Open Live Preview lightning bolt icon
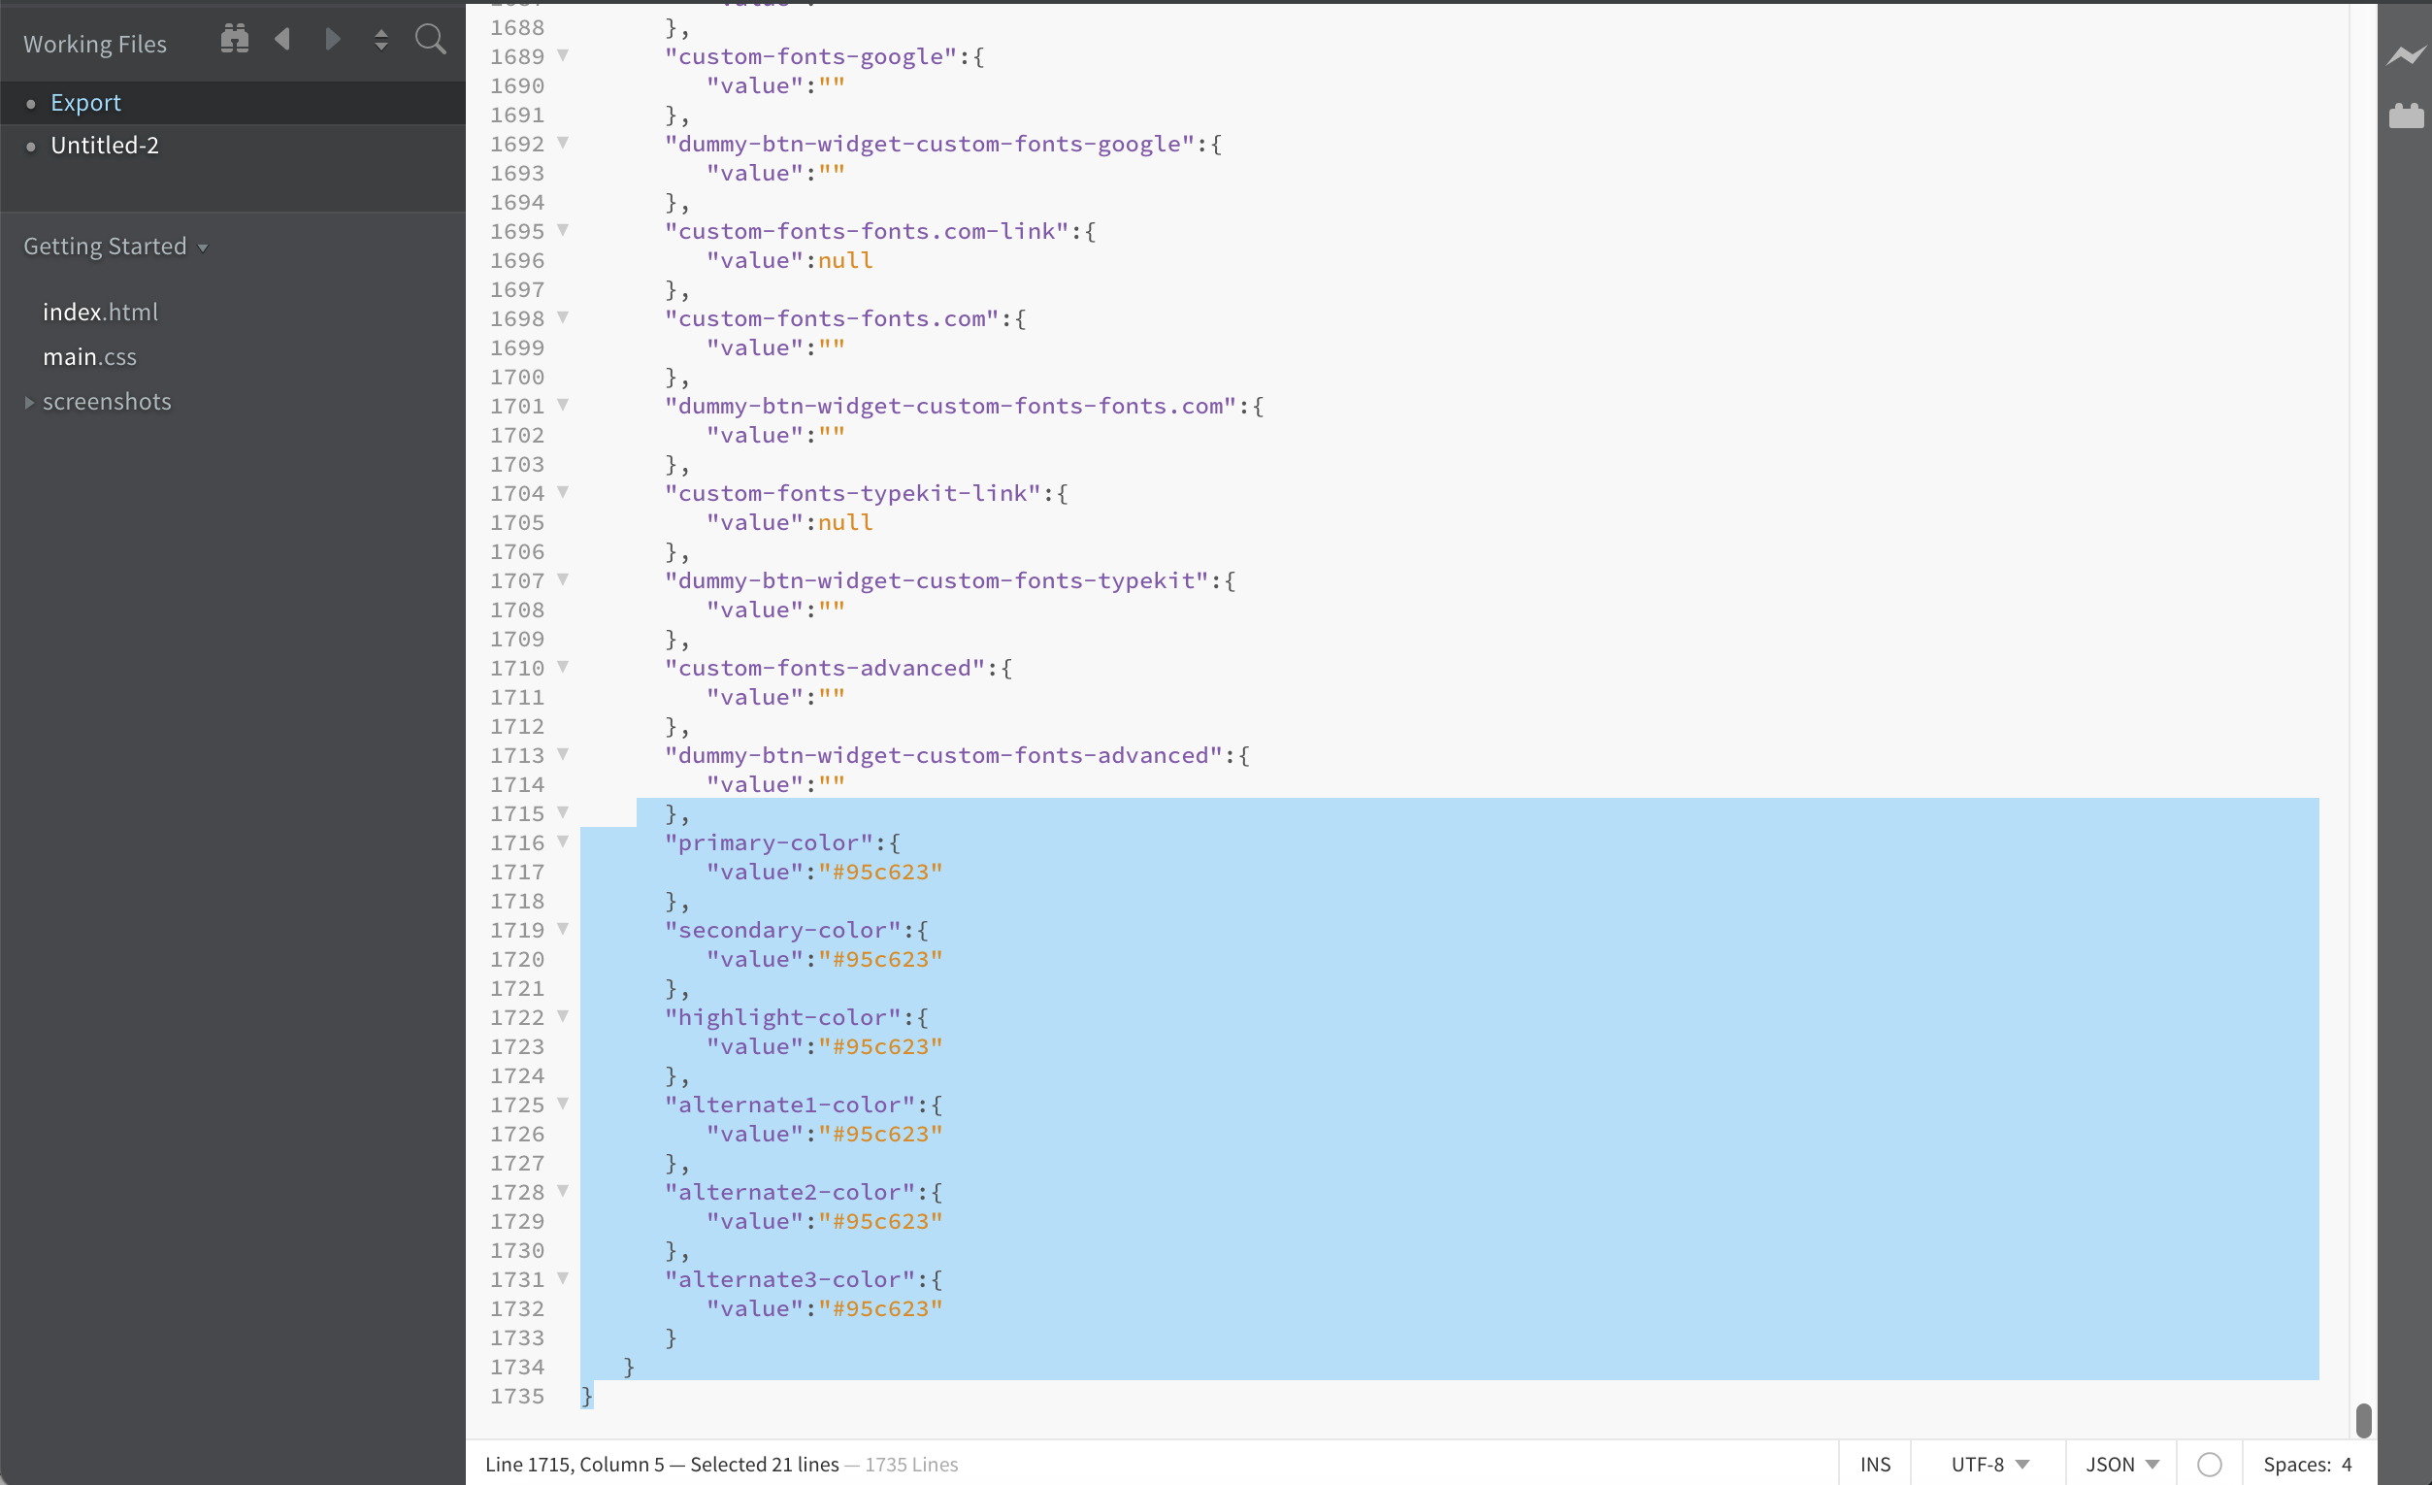This screenshot has width=2432, height=1485. tap(2406, 55)
